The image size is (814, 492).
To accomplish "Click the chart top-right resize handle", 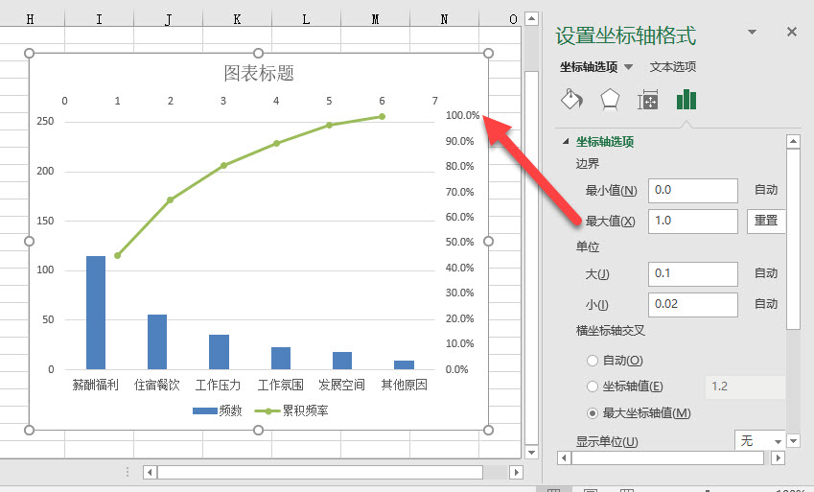I will coord(489,54).
